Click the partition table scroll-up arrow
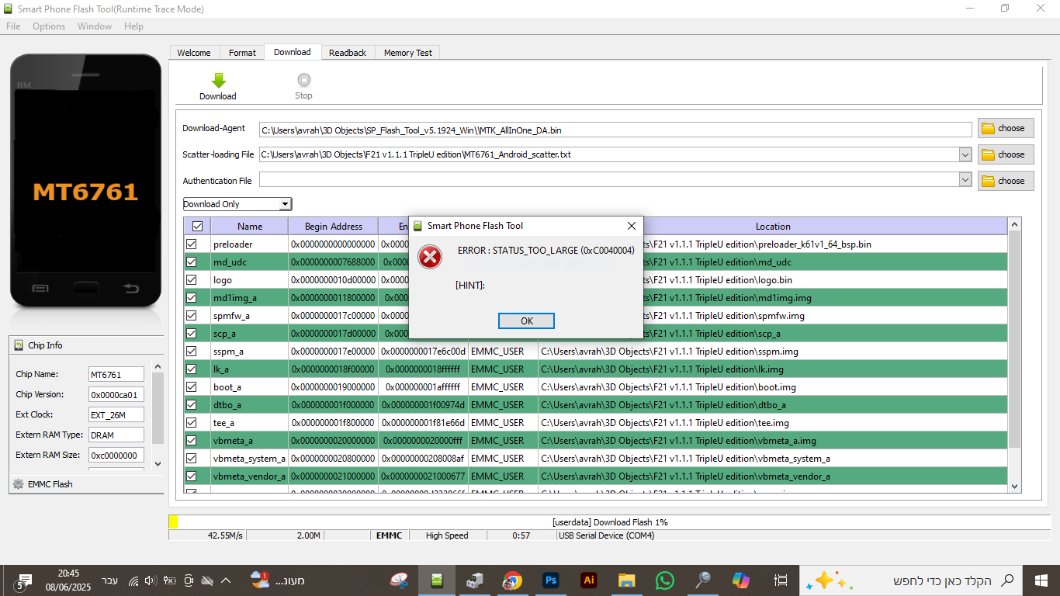 1014,224
